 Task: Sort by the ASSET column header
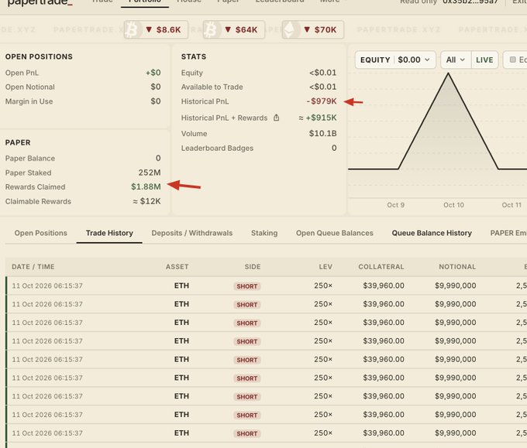point(177,267)
